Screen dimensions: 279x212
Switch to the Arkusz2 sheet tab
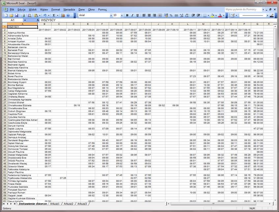pyautogui.click(x=69, y=204)
